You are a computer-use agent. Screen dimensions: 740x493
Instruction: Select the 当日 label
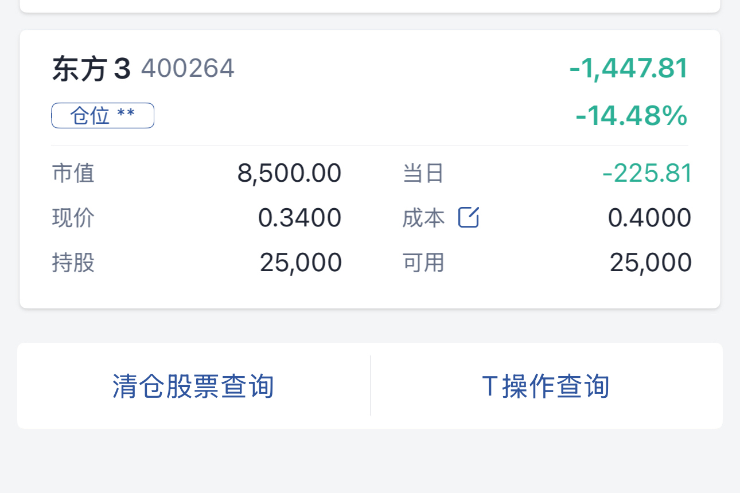[x=424, y=173]
